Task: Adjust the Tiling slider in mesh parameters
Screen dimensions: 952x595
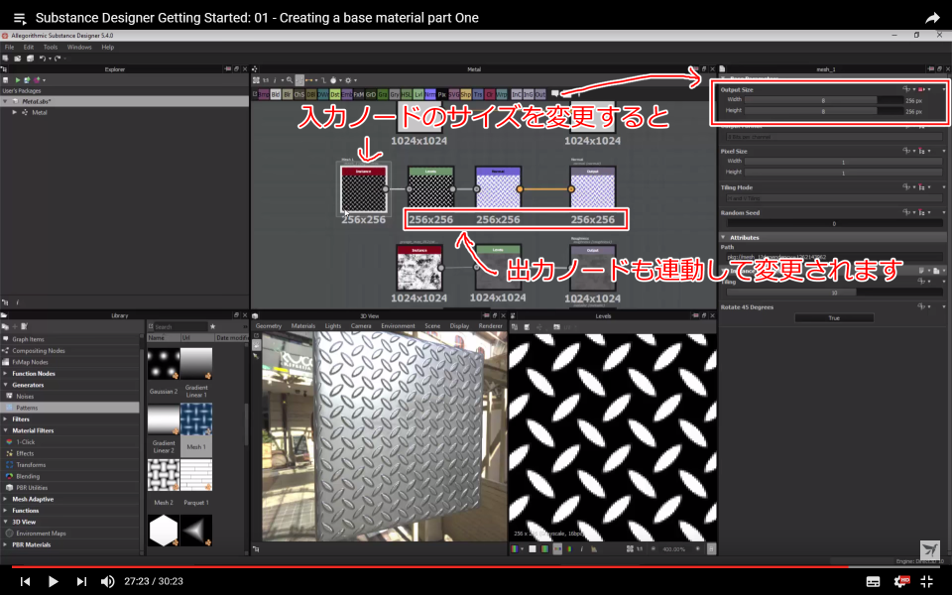Action: click(834, 293)
